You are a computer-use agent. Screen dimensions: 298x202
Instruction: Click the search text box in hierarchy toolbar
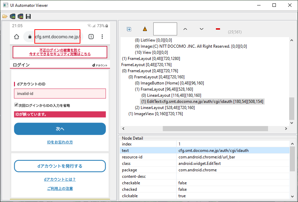click(x=165, y=29)
